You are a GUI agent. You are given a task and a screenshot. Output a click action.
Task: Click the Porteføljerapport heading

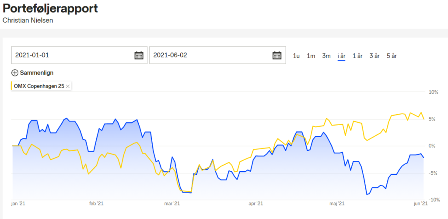point(50,9)
